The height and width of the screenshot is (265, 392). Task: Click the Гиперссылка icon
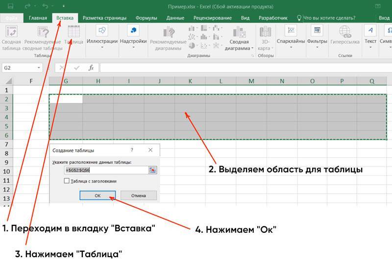tap(345, 31)
